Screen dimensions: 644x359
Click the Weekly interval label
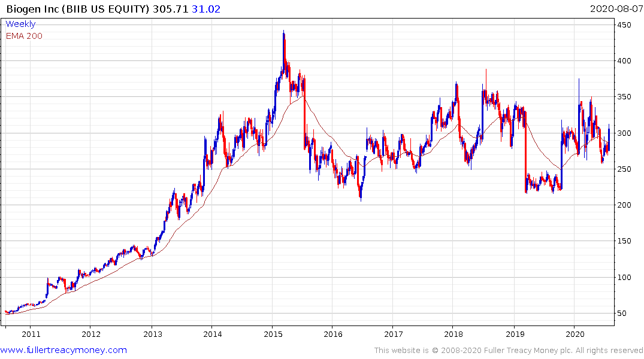click(x=20, y=24)
